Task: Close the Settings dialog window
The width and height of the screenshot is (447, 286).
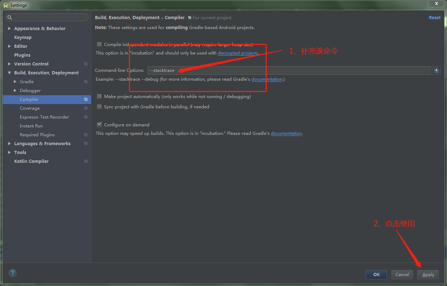Action: 436,4
